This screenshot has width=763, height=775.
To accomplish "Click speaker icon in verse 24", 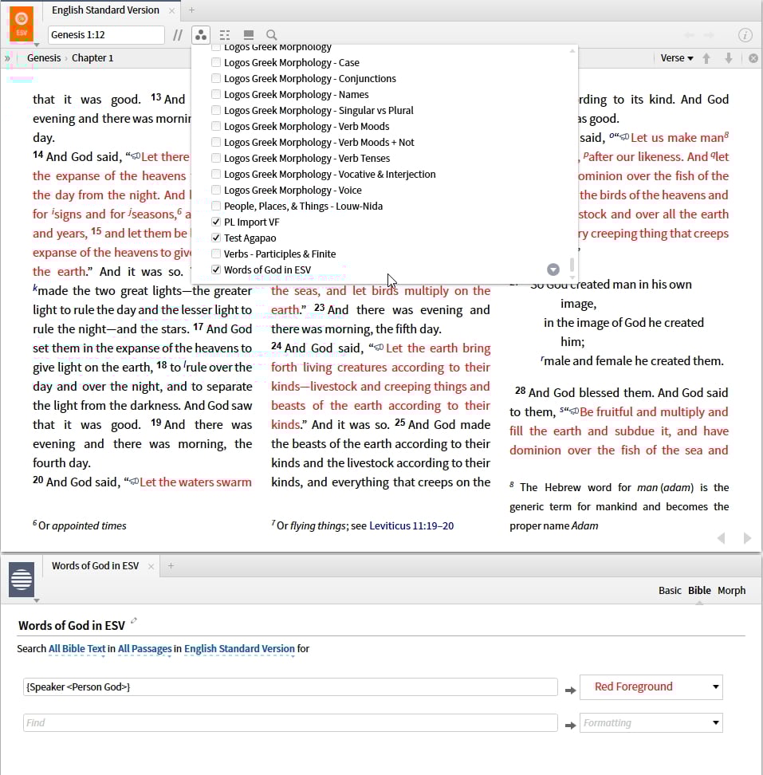I will click(x=379, y=348).
